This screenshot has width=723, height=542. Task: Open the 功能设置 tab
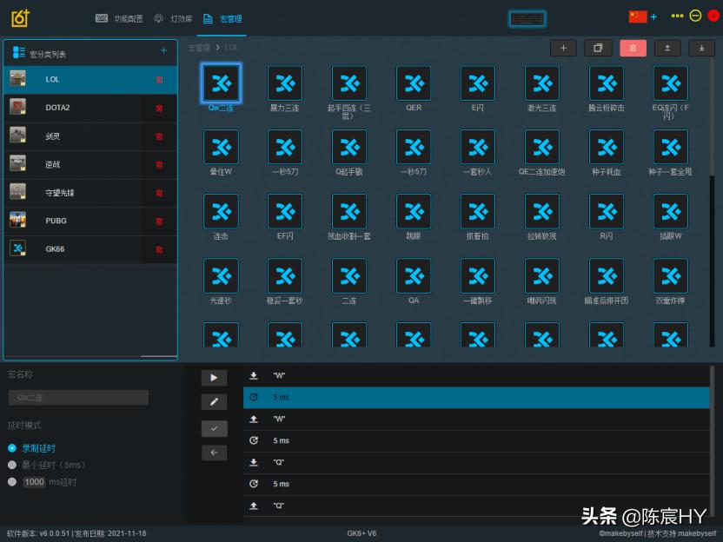click(x=120, y=18)
